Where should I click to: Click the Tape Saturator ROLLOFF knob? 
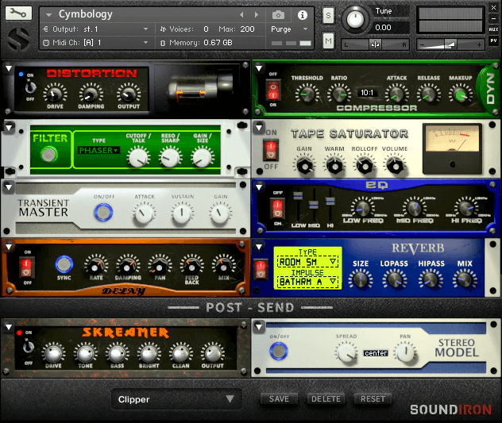pyautogui.click(x=365, y=165)
